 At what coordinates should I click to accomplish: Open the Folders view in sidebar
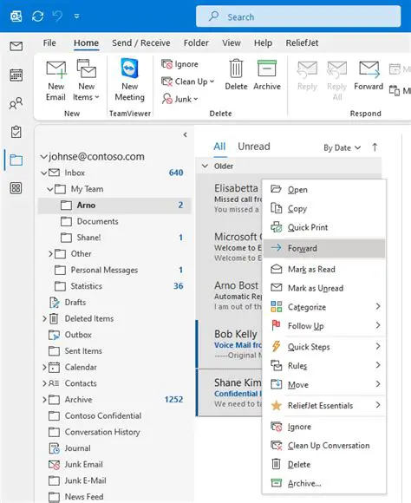coord(16,160)
